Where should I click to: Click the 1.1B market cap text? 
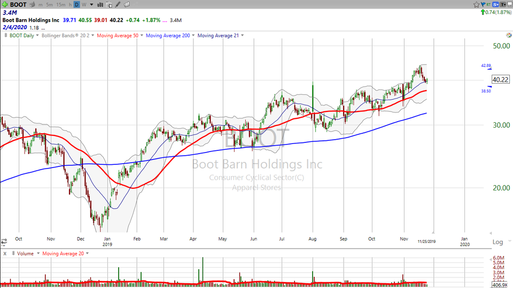pyautogui.click(x=34, y=28)
